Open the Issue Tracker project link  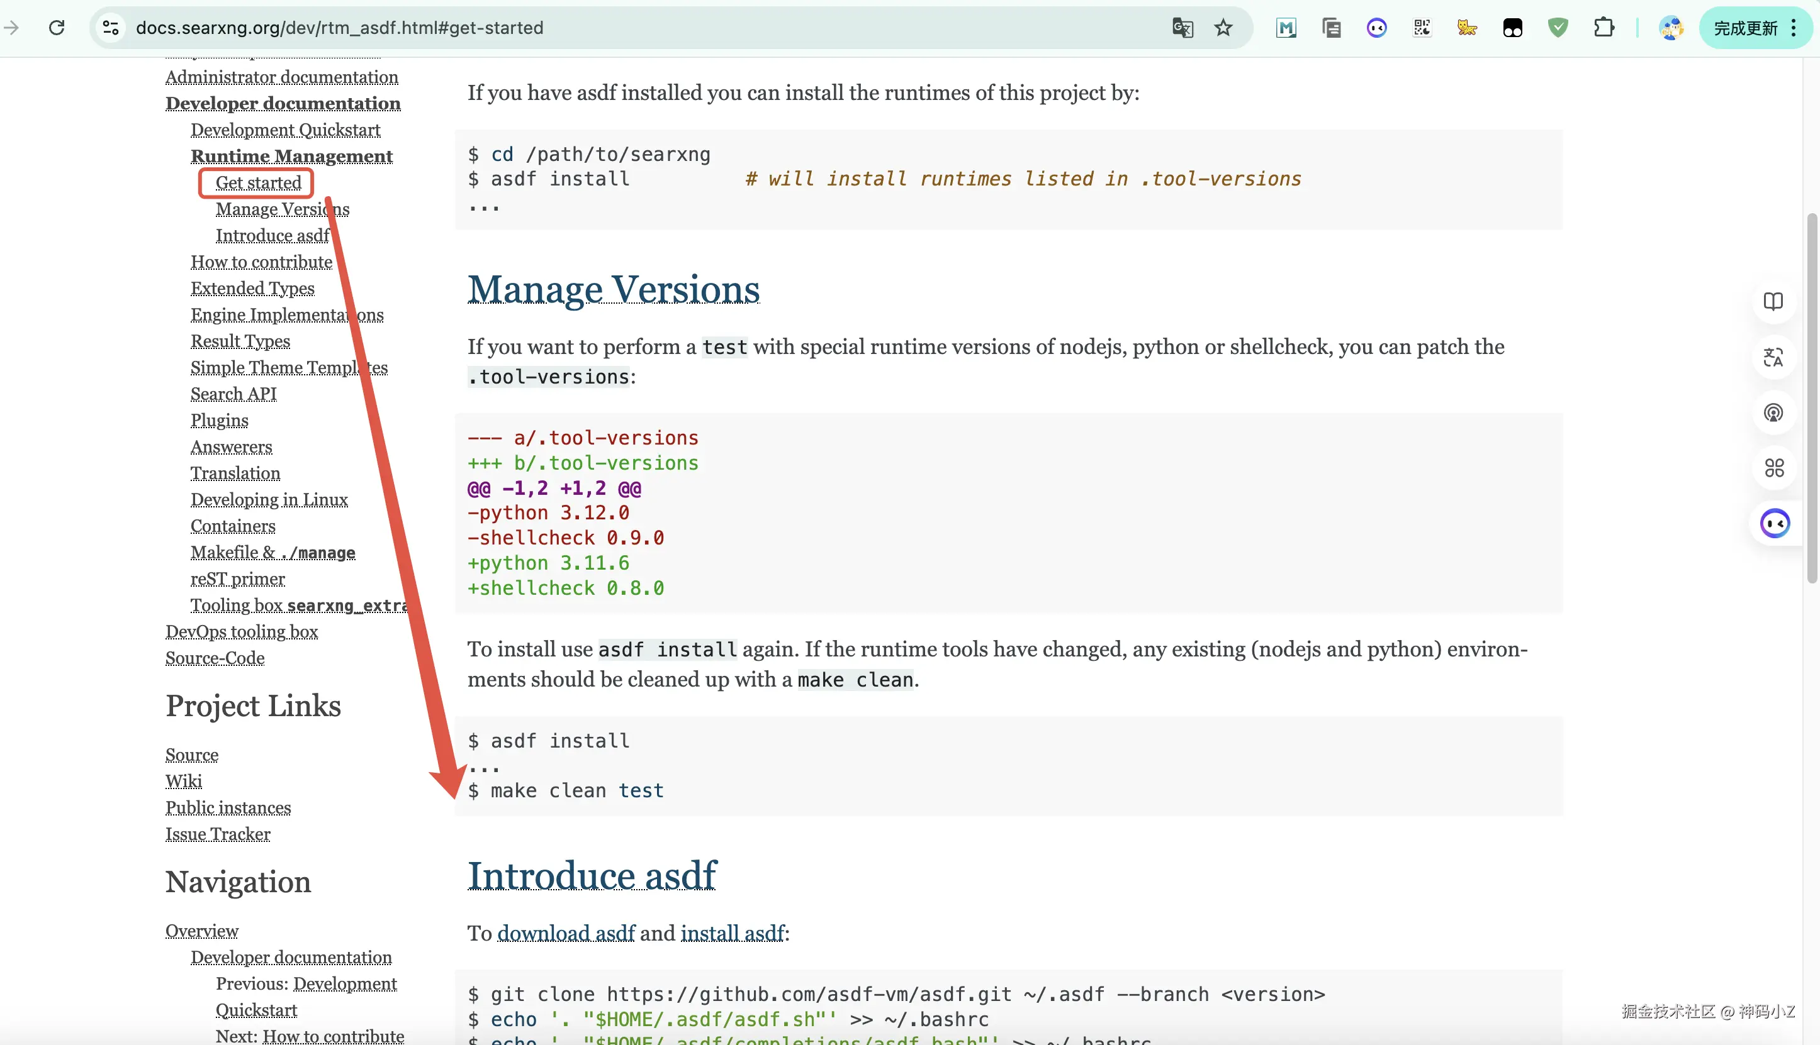(218, 834)
